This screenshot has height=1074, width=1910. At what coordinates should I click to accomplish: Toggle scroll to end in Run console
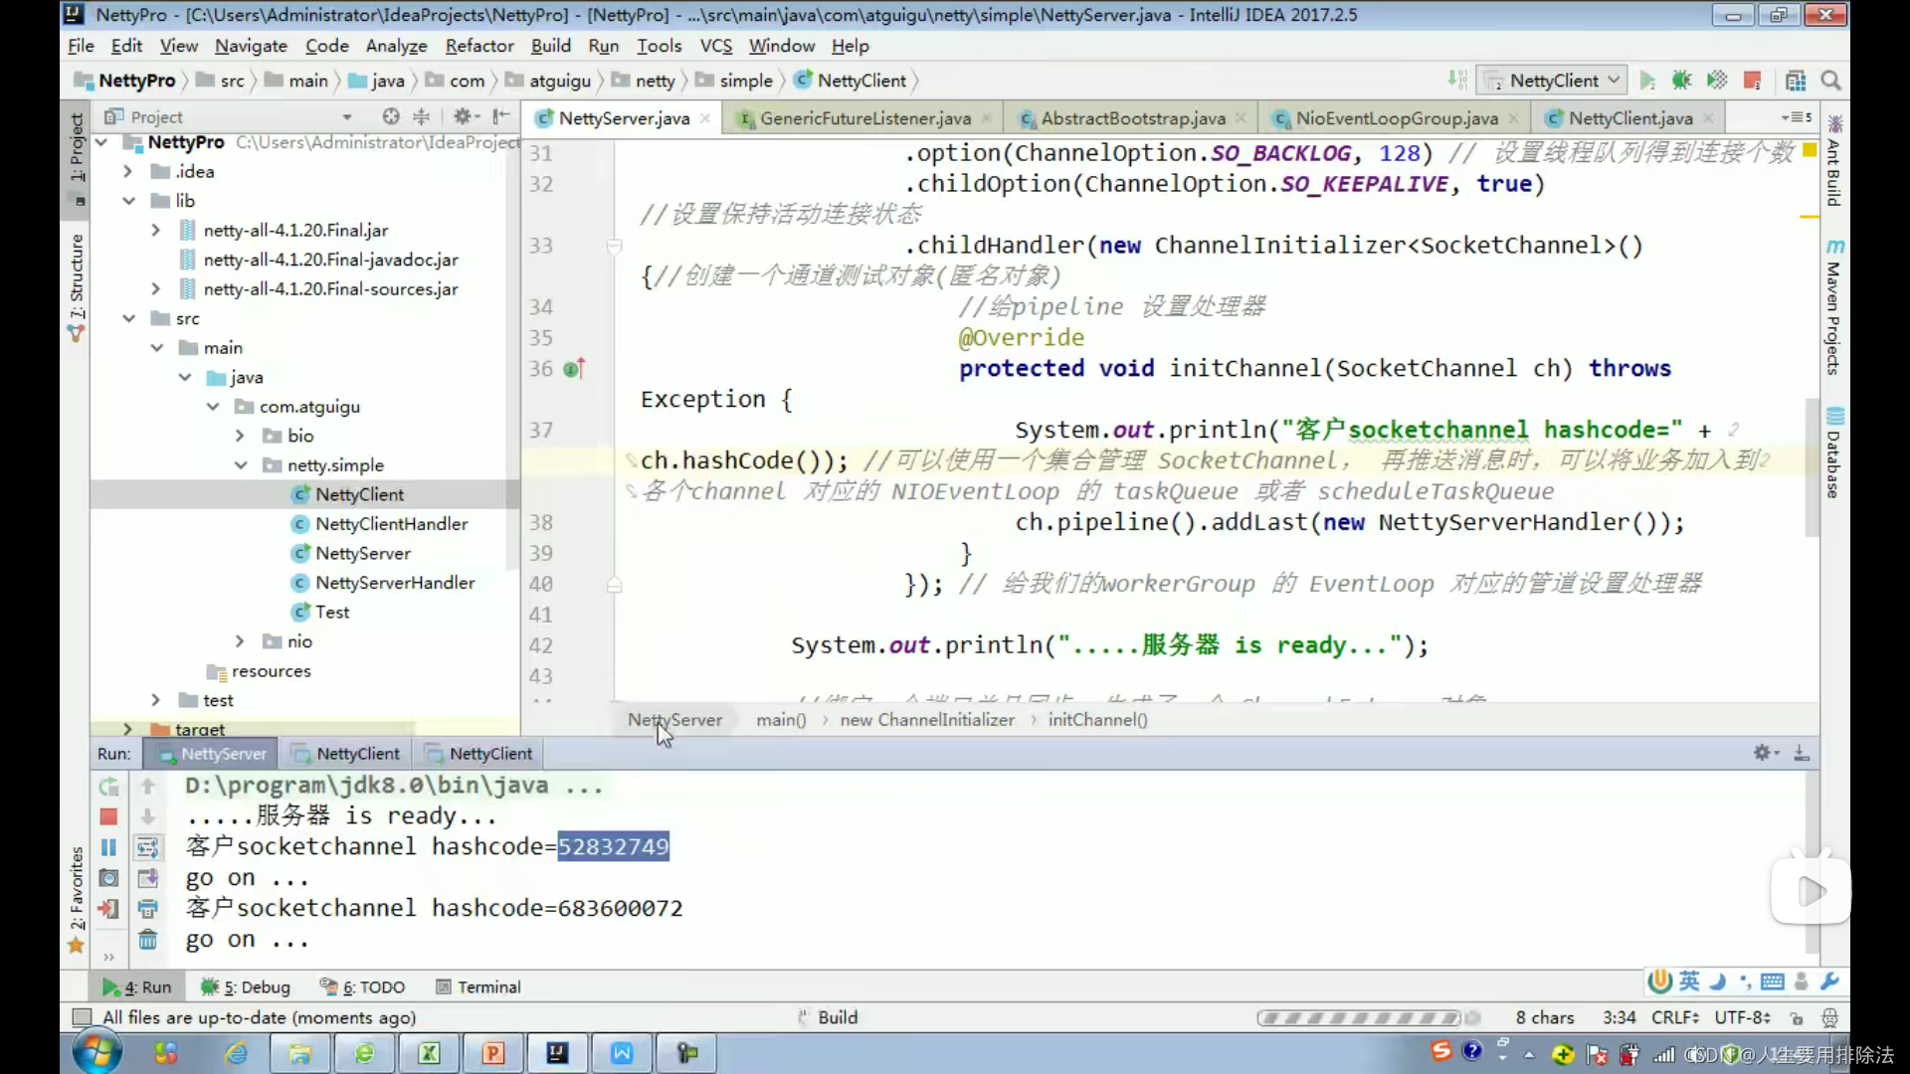[147, 878]
